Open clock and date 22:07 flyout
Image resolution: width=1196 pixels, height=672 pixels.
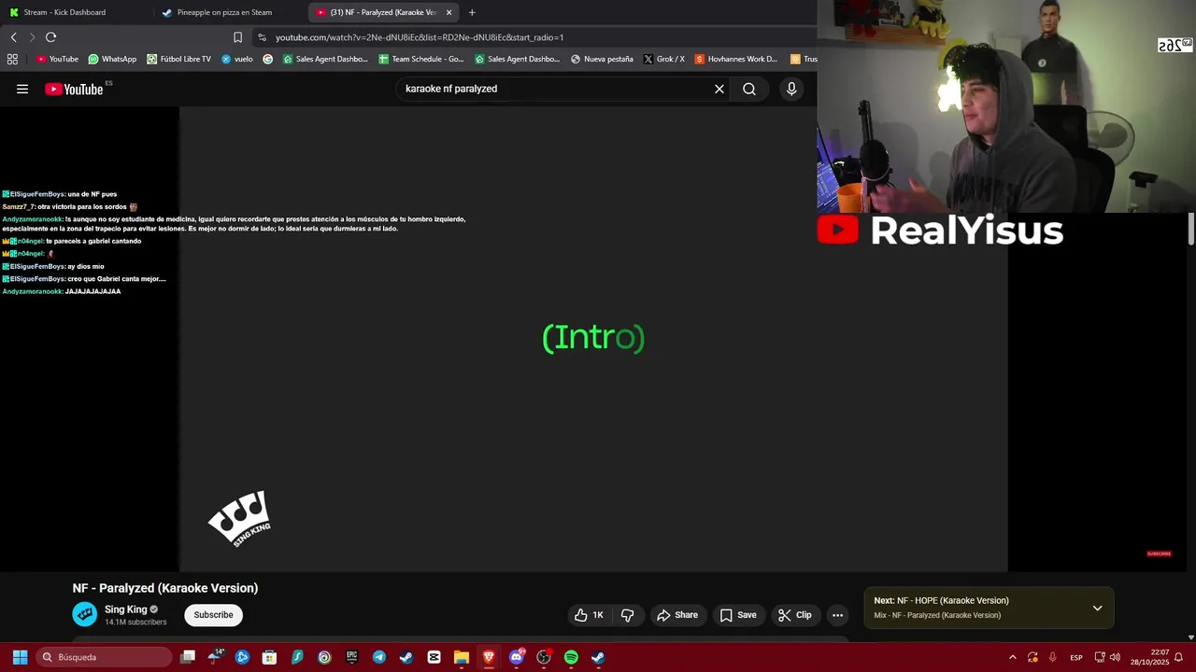pyautogui.click(x=1149, y=657)
